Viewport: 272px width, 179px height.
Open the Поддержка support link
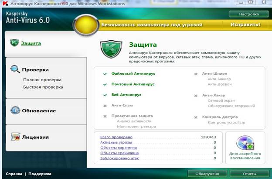40,174
